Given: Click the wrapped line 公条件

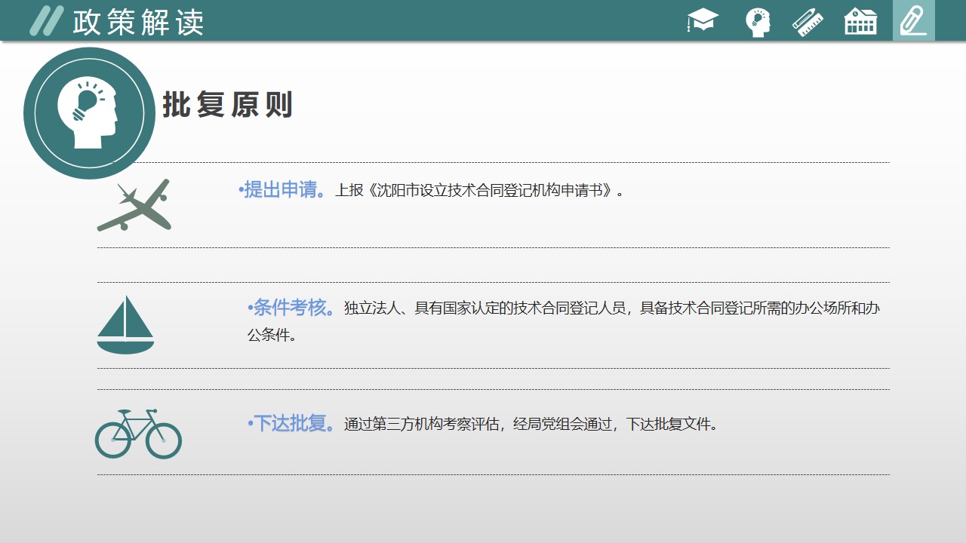Looking at the screenshot, I should 272,336.
